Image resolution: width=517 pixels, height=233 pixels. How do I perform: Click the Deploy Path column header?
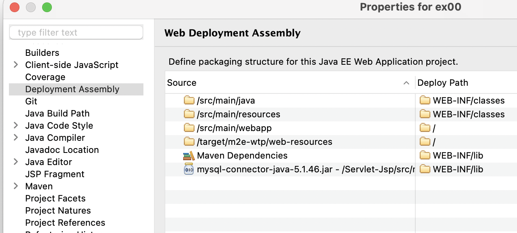pyautogui.click(x=442, y=83)
